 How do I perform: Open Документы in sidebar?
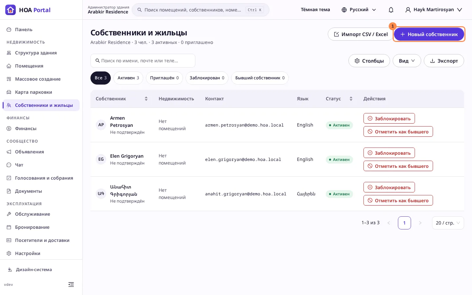click(x=41, y=191)
